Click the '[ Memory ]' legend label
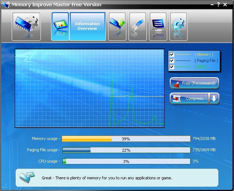 pos(204,55)
